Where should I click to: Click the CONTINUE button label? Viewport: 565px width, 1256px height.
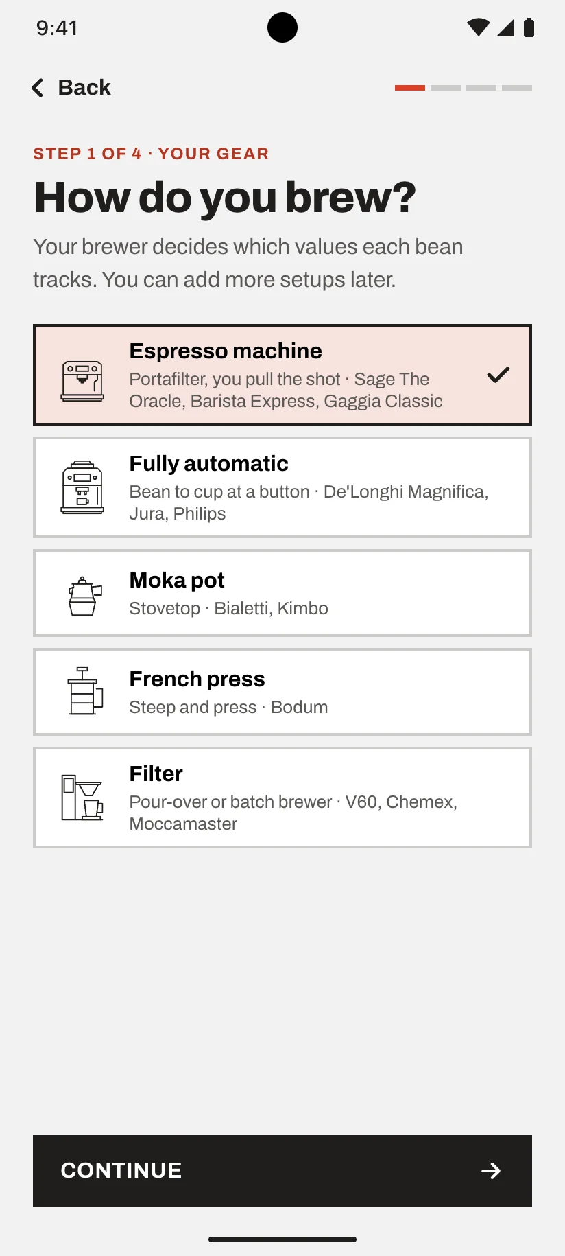(x=121, y=1170)
